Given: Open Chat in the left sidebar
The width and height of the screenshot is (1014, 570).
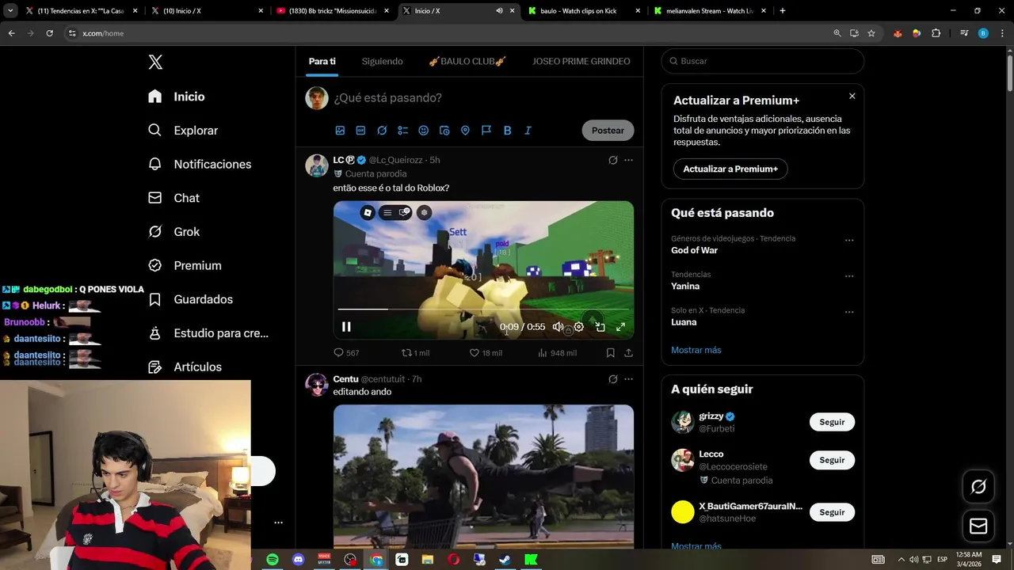Looking at the screenshot, I should pyautogui.click(x=173, y=198).
